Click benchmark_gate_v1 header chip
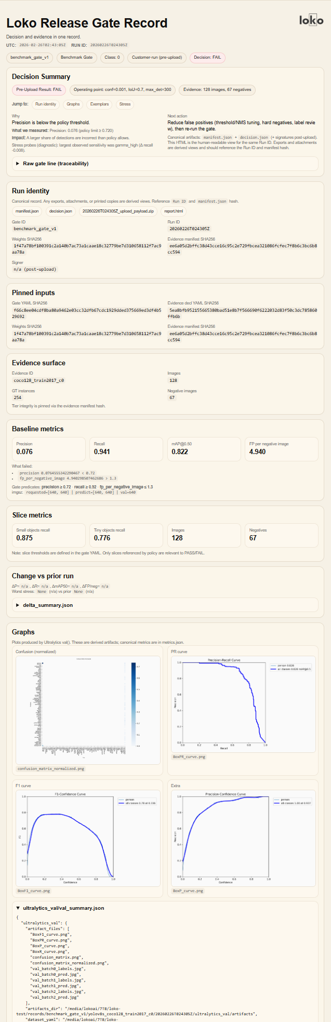The width and height of the screenshot is (331, 1022). tap(30, 57)
